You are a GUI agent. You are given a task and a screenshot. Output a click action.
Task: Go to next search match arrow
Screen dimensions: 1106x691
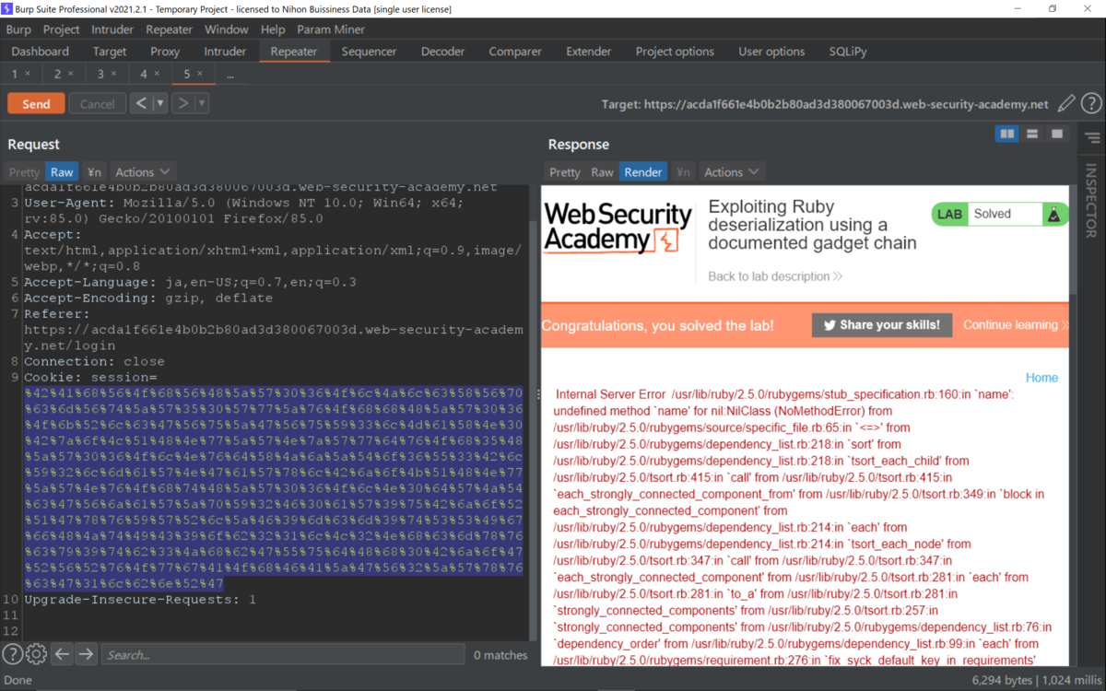point(86,654)
